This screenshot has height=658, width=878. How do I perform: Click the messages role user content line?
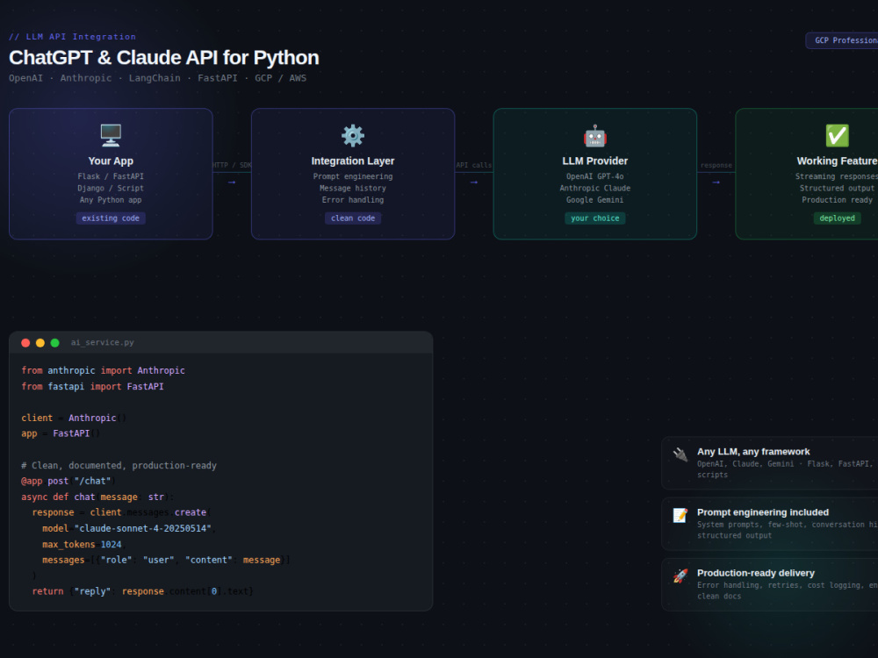click(166, 560)
